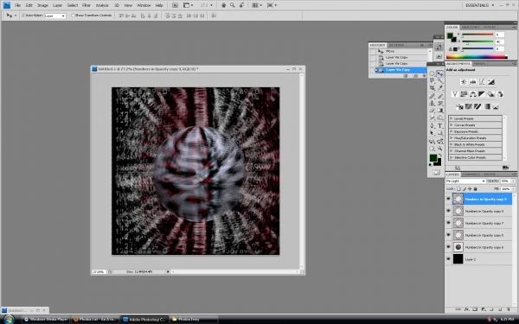Select the Pen tool

(432, 125)
